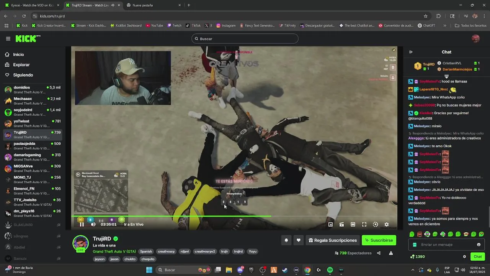The image size is (490, 276).
Task: Report the stream with warning icon
Action: point(391,253)
